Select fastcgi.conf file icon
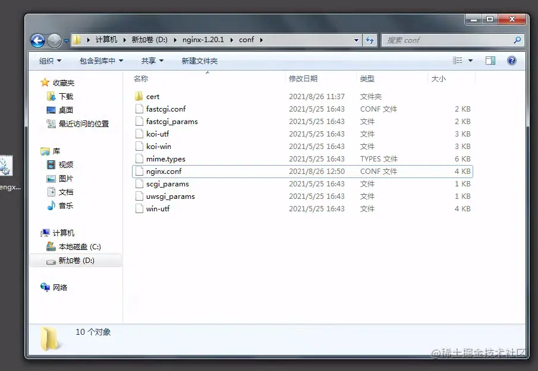Screen dimensions: 538x371 [x=139, y=109]
